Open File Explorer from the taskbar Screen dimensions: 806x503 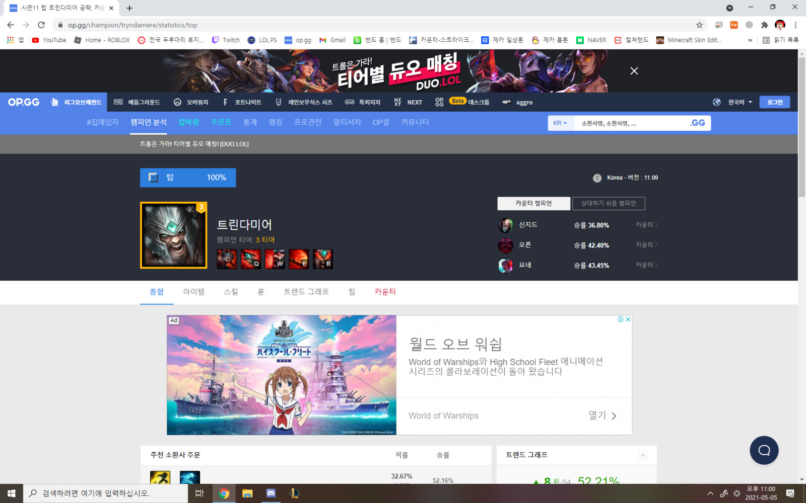coord(247,493)
